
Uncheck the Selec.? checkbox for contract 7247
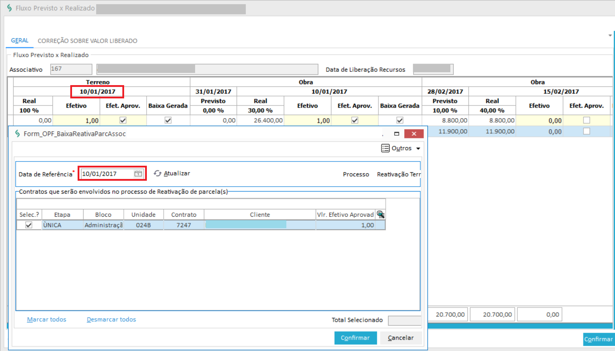click(x=29, y=225)
